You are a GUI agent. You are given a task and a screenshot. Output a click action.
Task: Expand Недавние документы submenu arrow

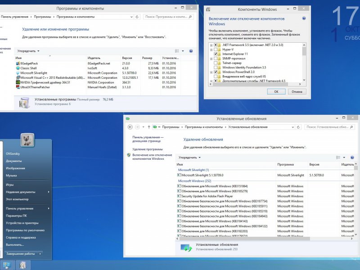(x=49, y=192)
